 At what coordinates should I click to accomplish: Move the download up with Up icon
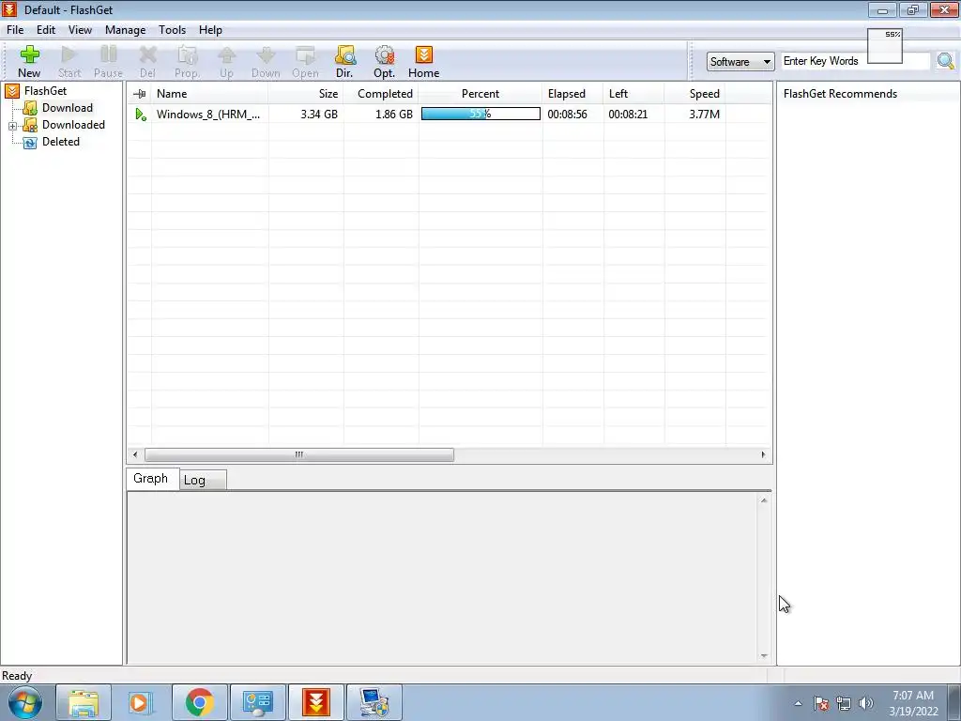(226, 62)
